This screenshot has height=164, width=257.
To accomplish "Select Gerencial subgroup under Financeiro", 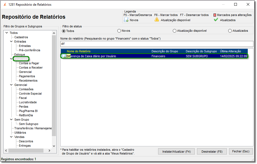I will click(x=25, y=72).
